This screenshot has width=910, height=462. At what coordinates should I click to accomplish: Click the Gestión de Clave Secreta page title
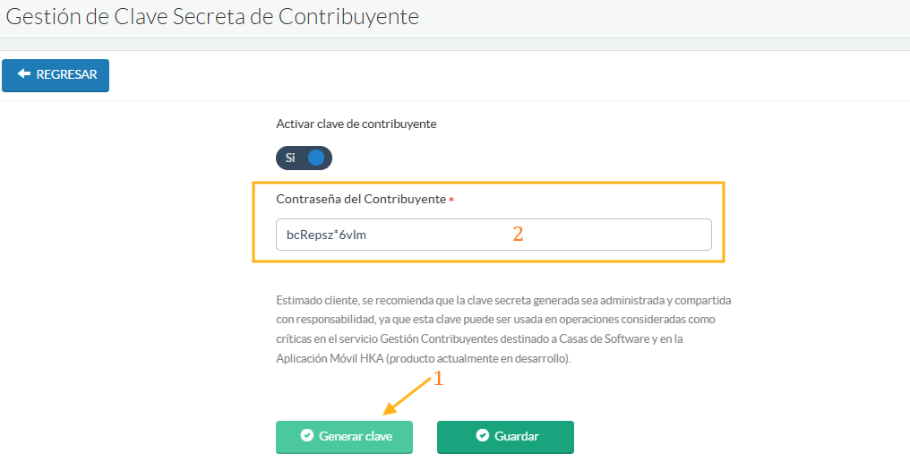[212, 16]
